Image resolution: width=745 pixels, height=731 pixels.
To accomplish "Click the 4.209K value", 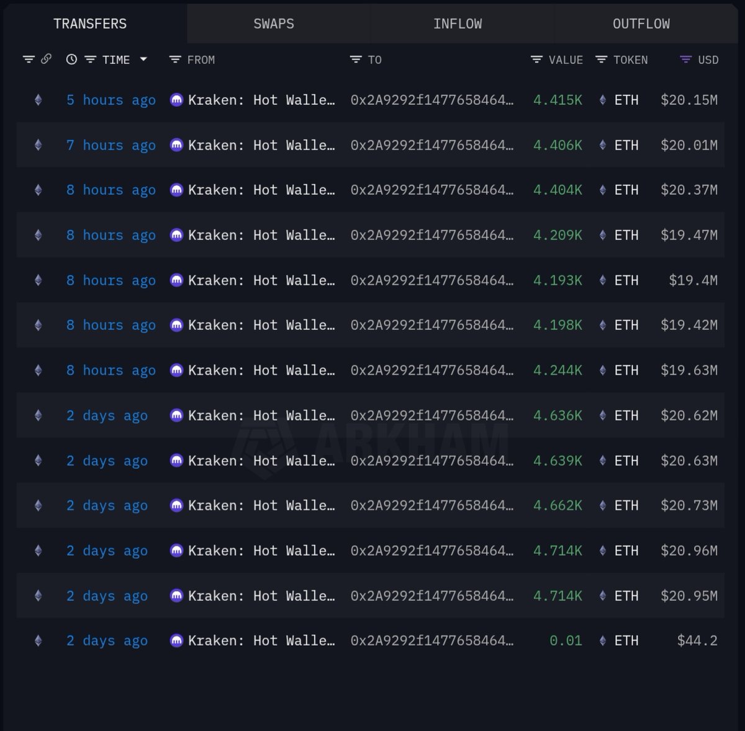I will pos(558,236).
